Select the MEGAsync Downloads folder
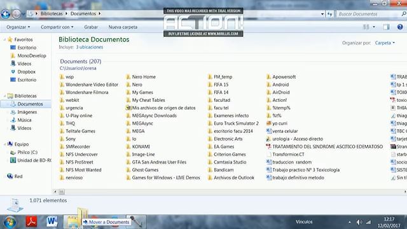Viewport: 407px width, 229px height. pyautogui.click(x=151, y=116)
